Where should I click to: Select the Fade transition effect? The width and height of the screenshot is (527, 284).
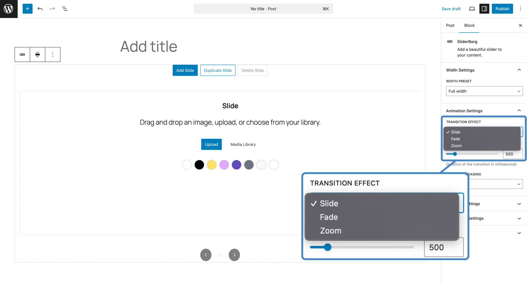click(x=455, y=139)
